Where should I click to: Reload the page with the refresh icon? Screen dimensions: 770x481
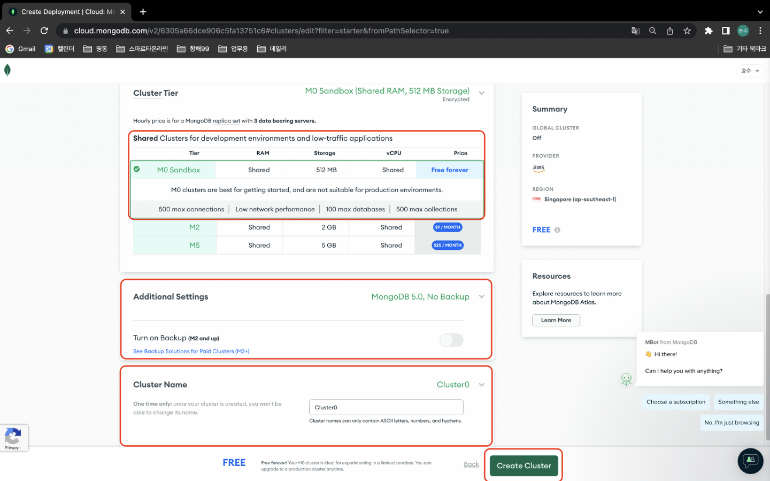44,30
